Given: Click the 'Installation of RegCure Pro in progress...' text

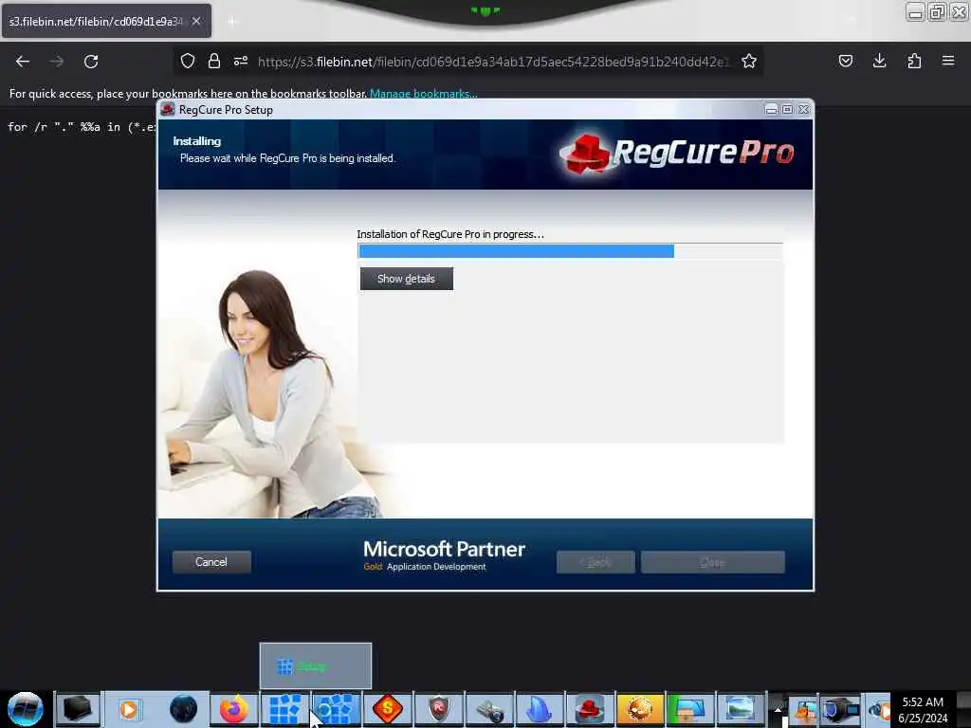Looking at the screenshot, I should 450,234.
